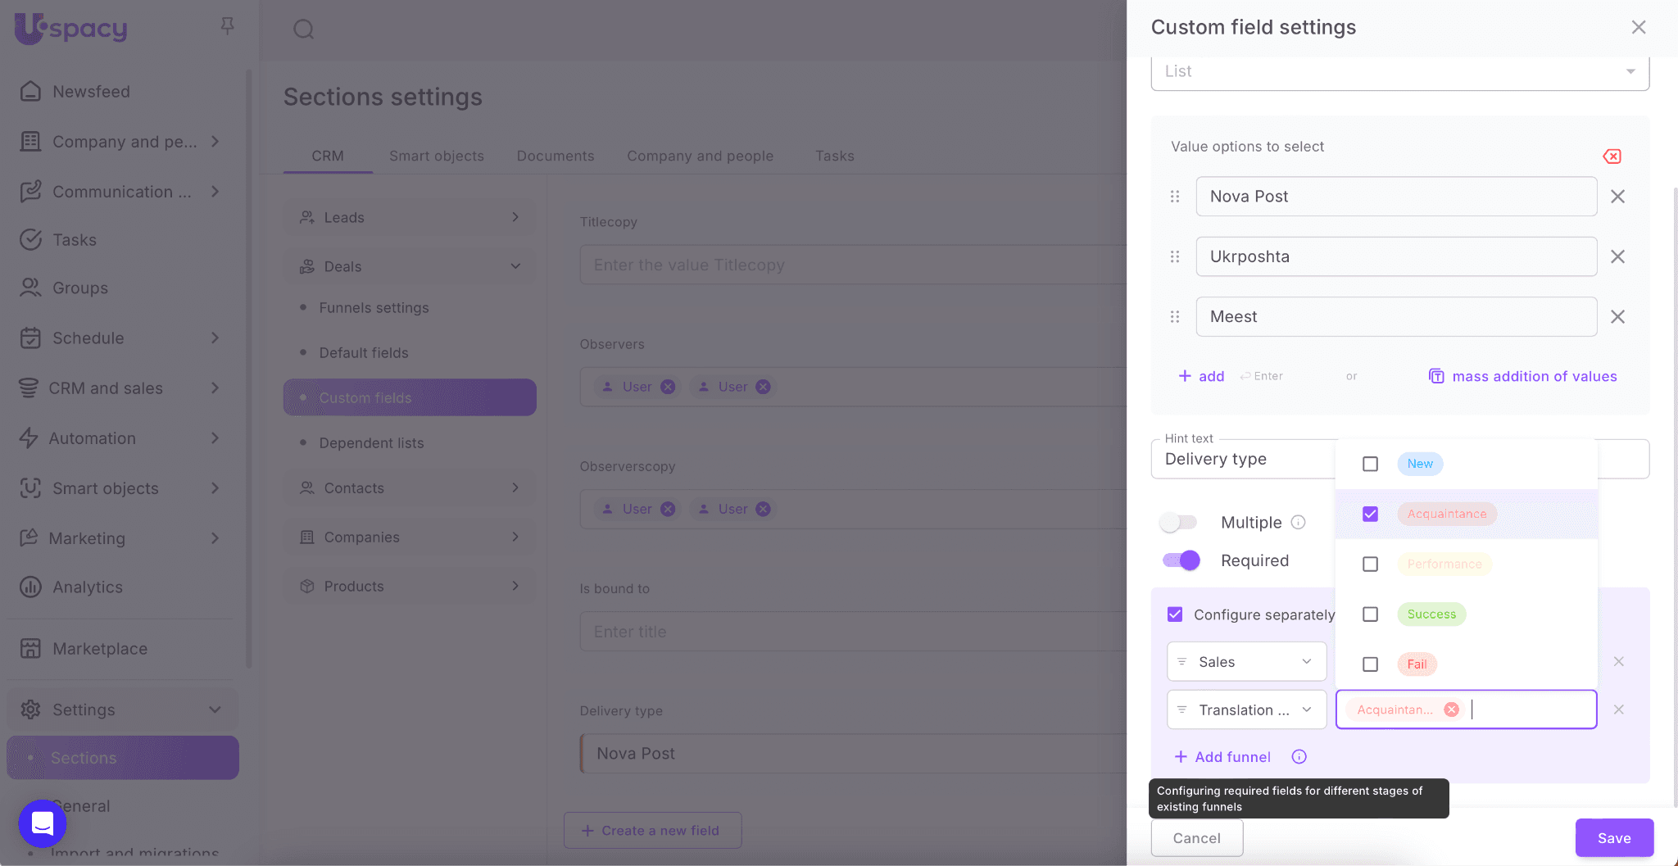Open the chat support bubble
1678x866 pixels.
pyautogui.click(x=43, y=823)
